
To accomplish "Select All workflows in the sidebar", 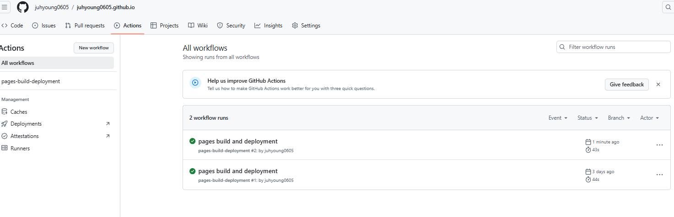I will click(57, 63).
